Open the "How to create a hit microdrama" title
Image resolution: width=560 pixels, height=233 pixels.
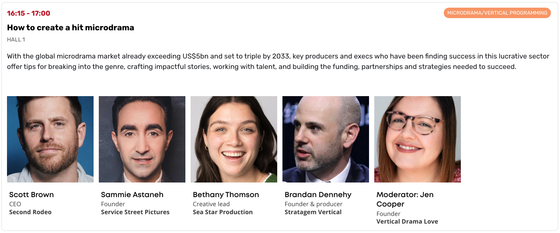click(x=71, y=28)
